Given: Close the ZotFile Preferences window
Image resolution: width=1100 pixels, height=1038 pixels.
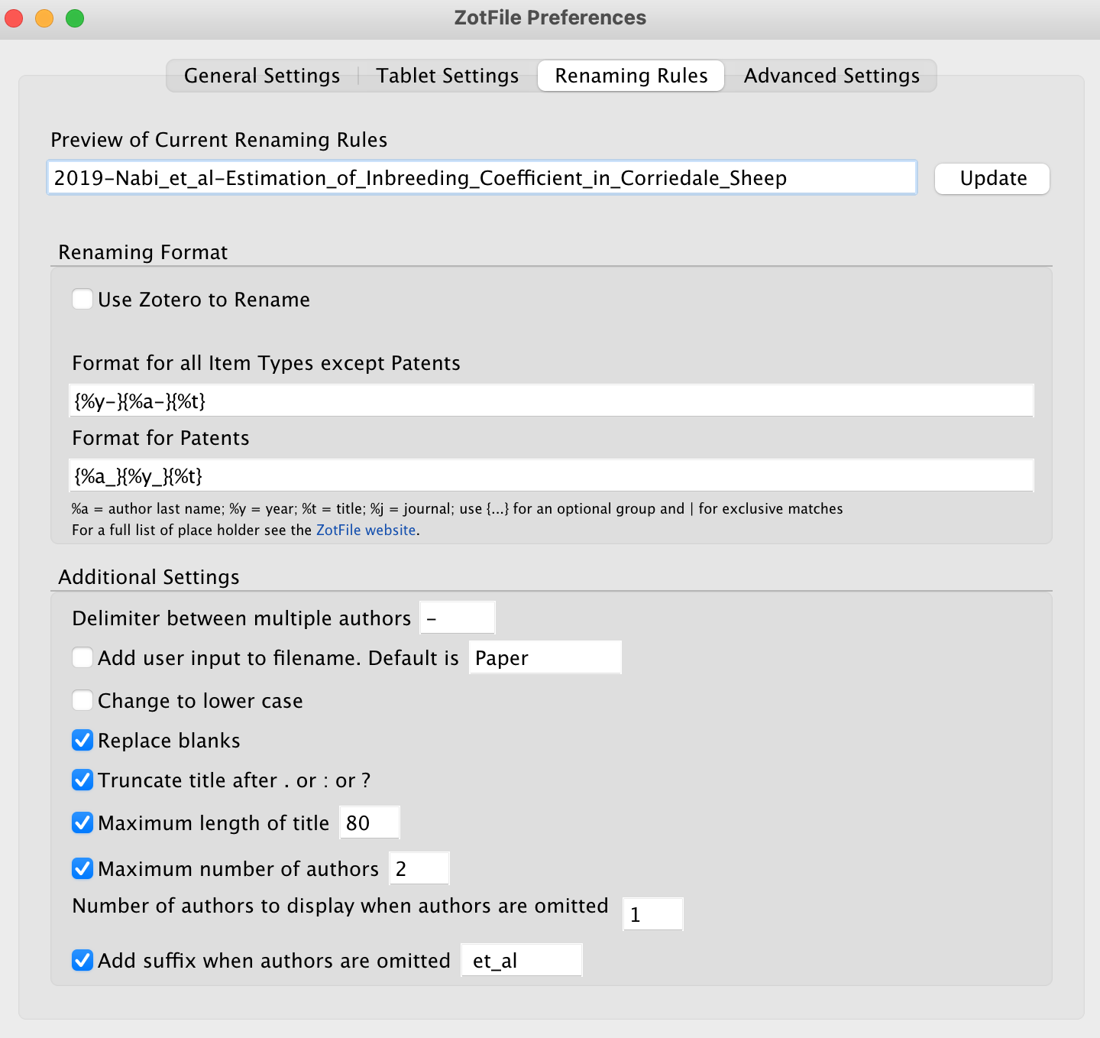Looking at the screenshot, I should pyautogui.click(x=15, y=18).
